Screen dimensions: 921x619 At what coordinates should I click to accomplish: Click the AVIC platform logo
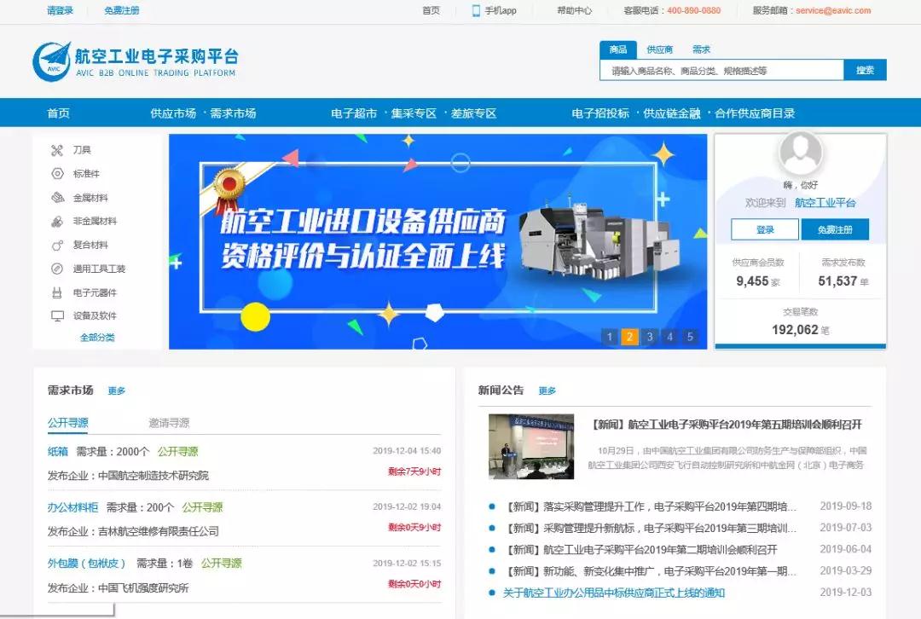coord(136,61)
